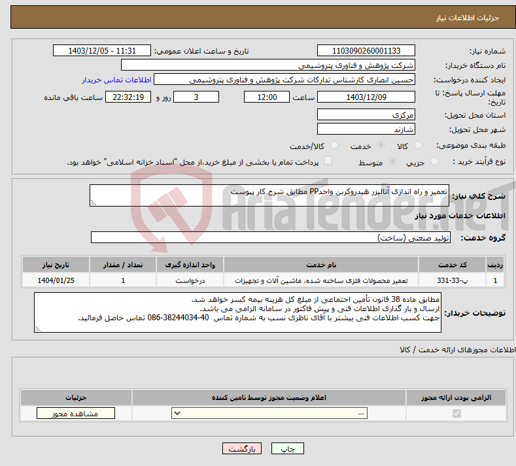516x466 pixels.
Task: Toggle the mandatory license checkbox
Action: coord(456,413)
